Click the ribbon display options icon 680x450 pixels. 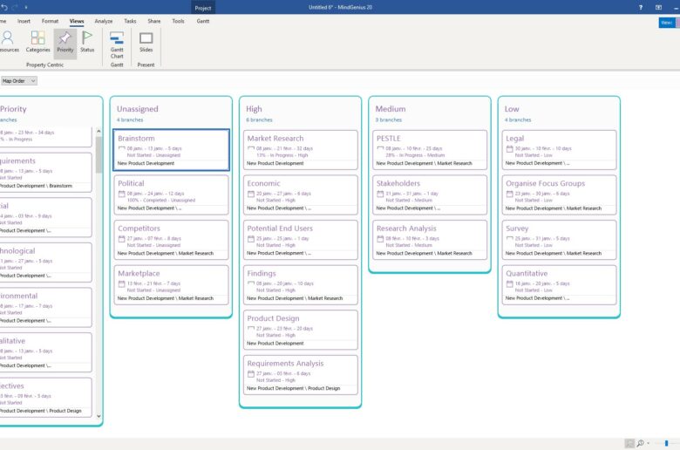tap(658, 7)
